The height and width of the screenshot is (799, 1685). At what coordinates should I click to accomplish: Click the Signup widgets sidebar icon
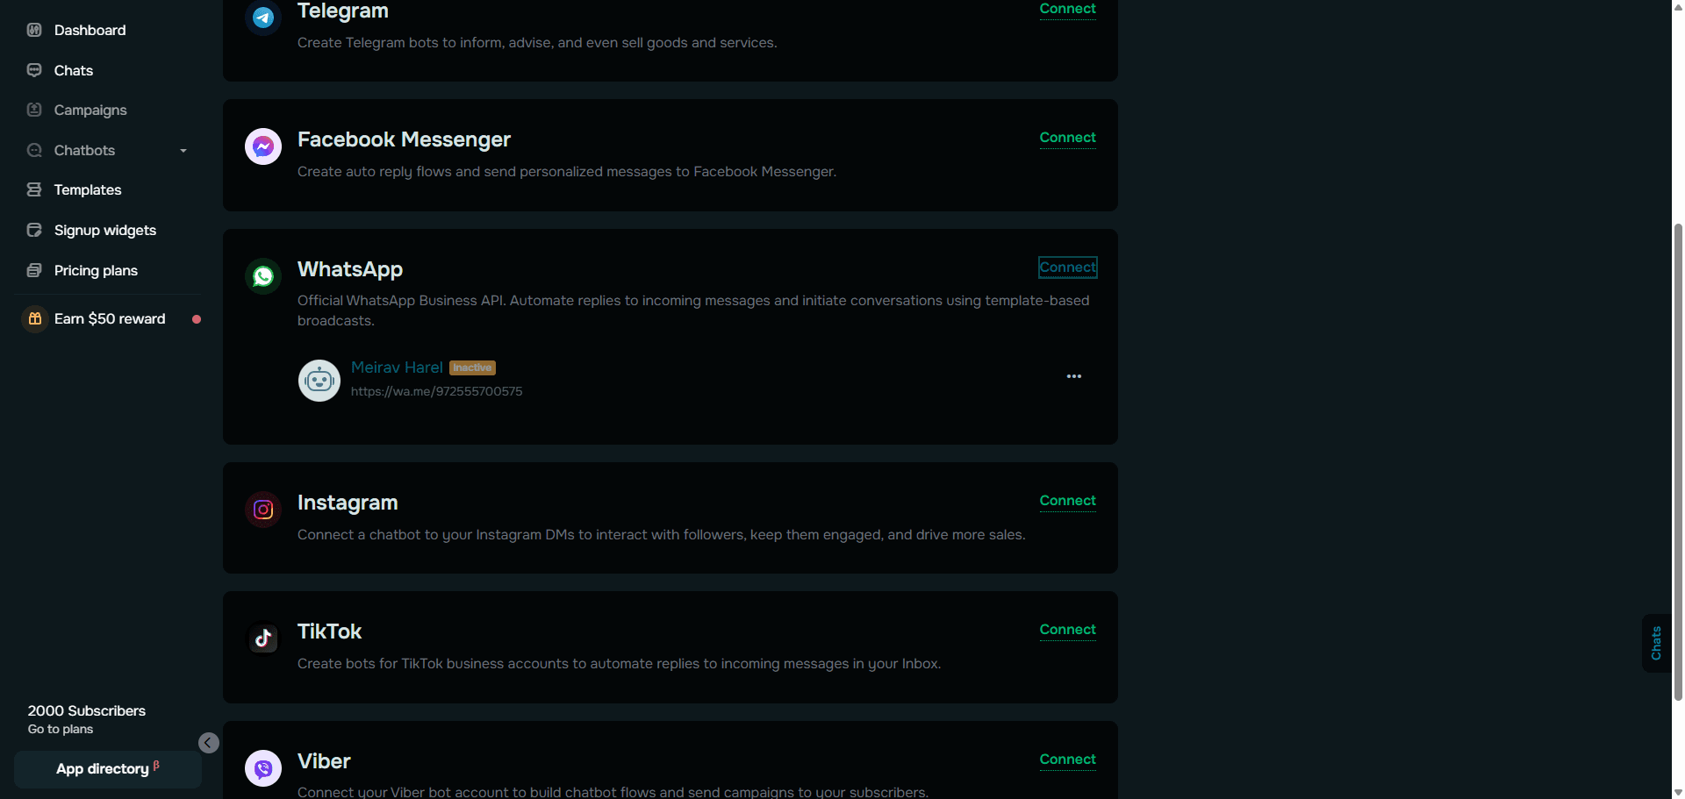[34, 230]
